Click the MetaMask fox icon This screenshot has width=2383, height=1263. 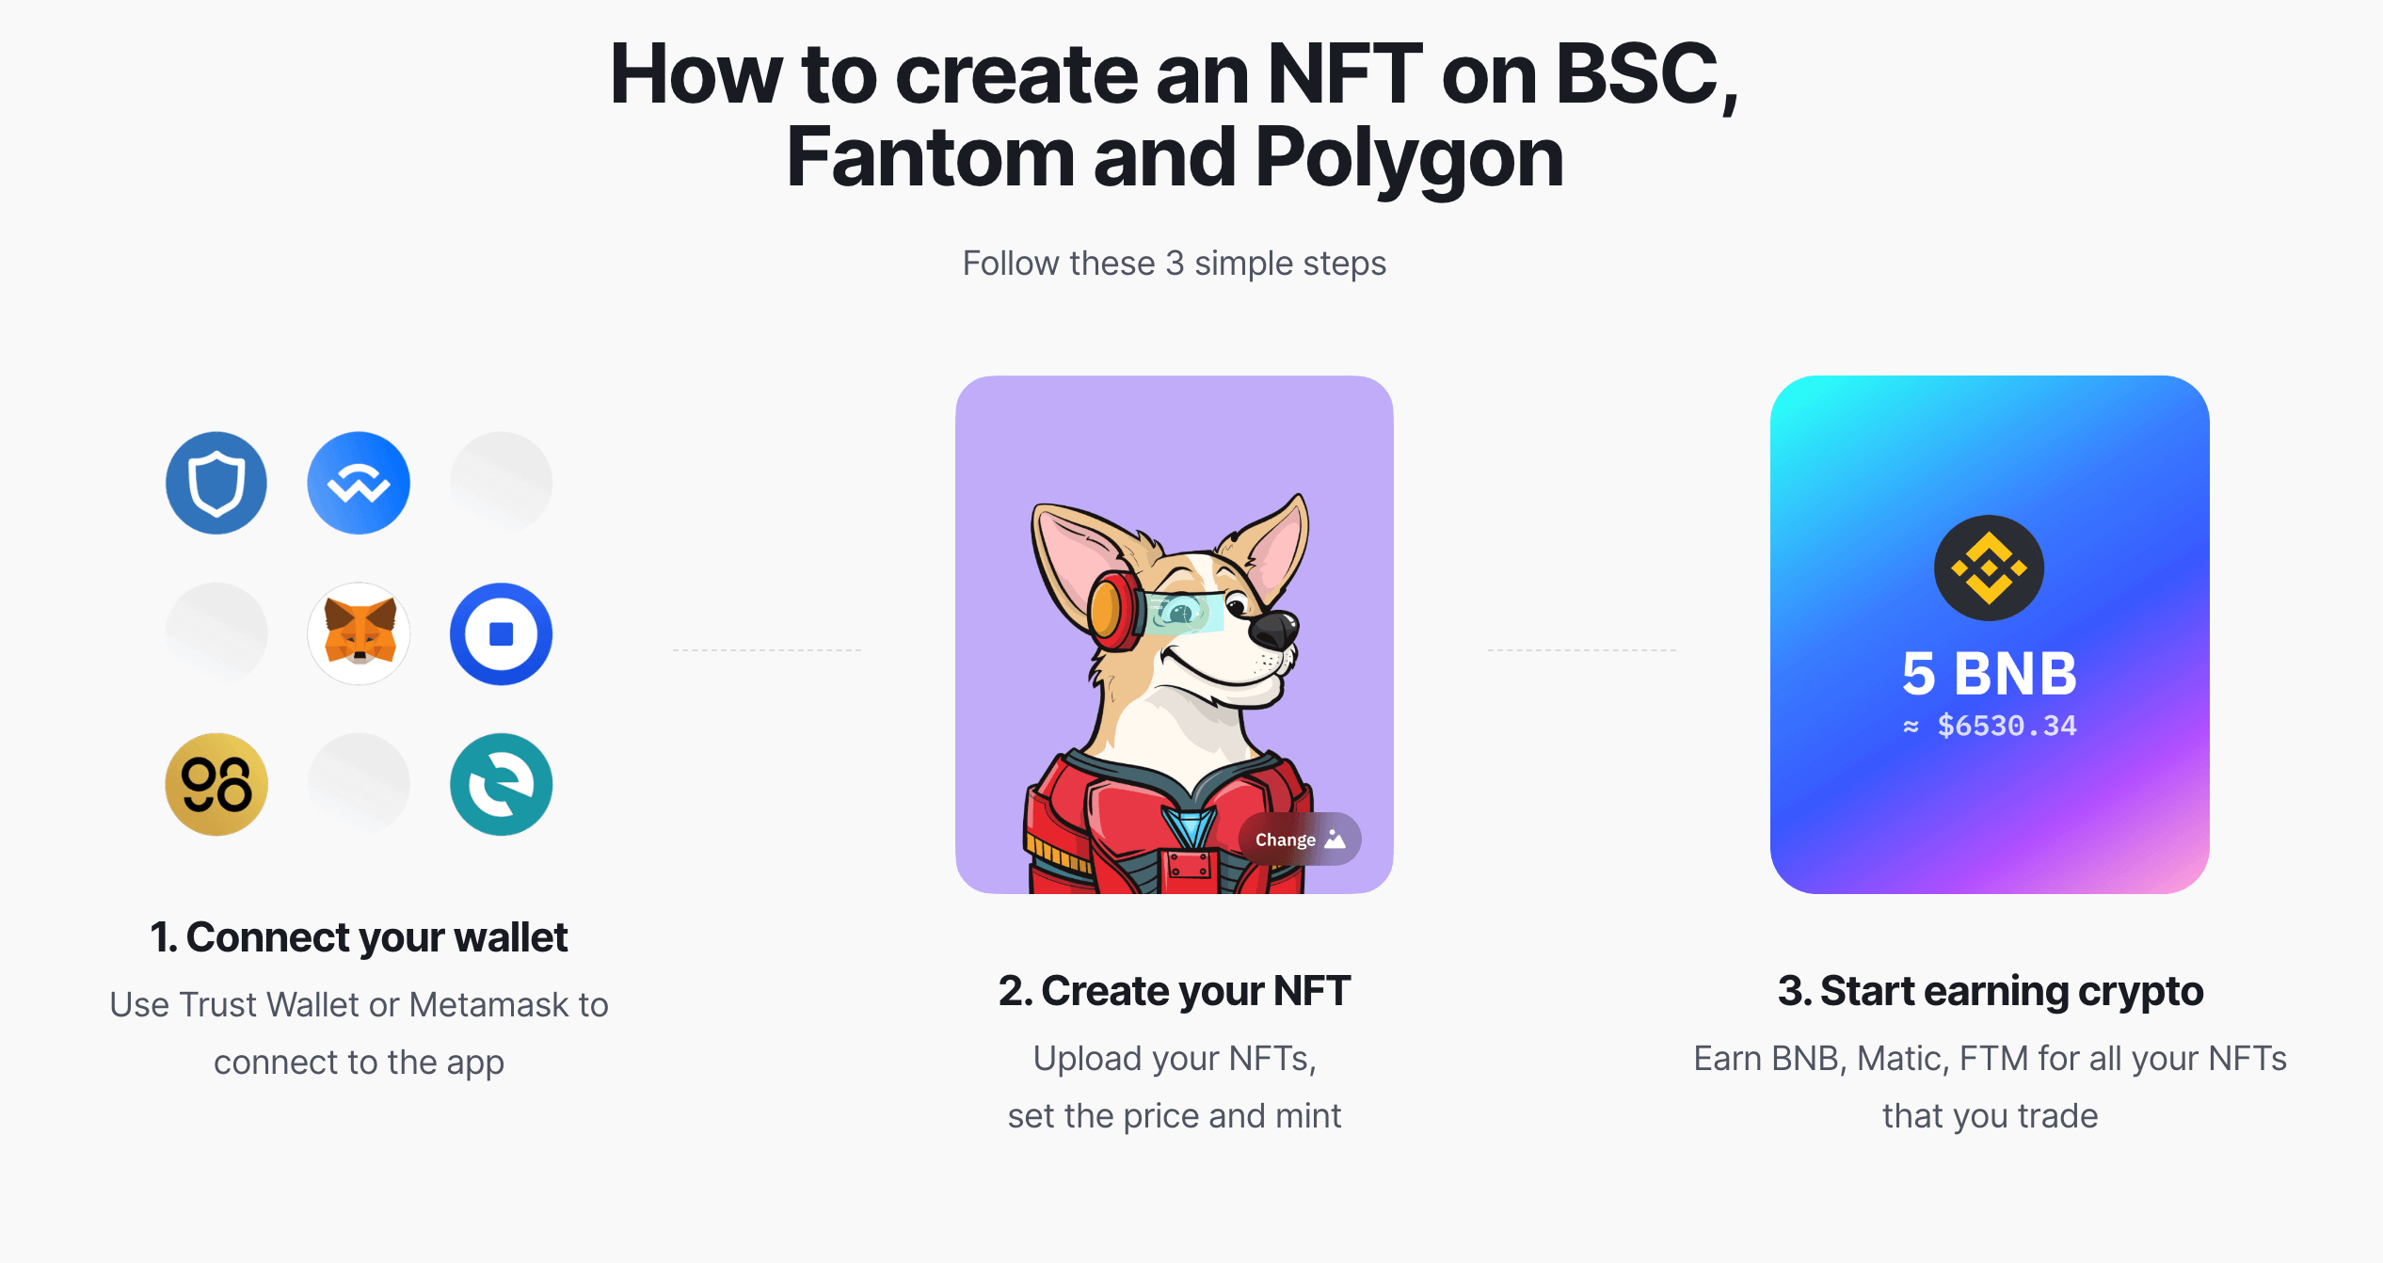tap(359, 633)
